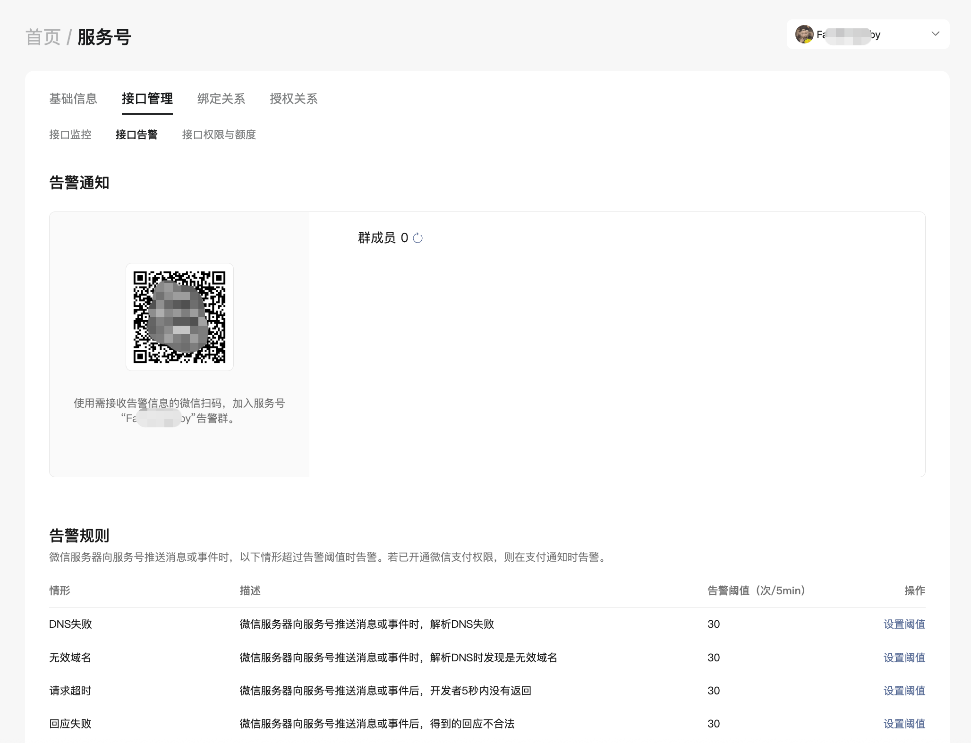
Task: Select the 接口管理 tab
Action: click(x=147, y=99)
